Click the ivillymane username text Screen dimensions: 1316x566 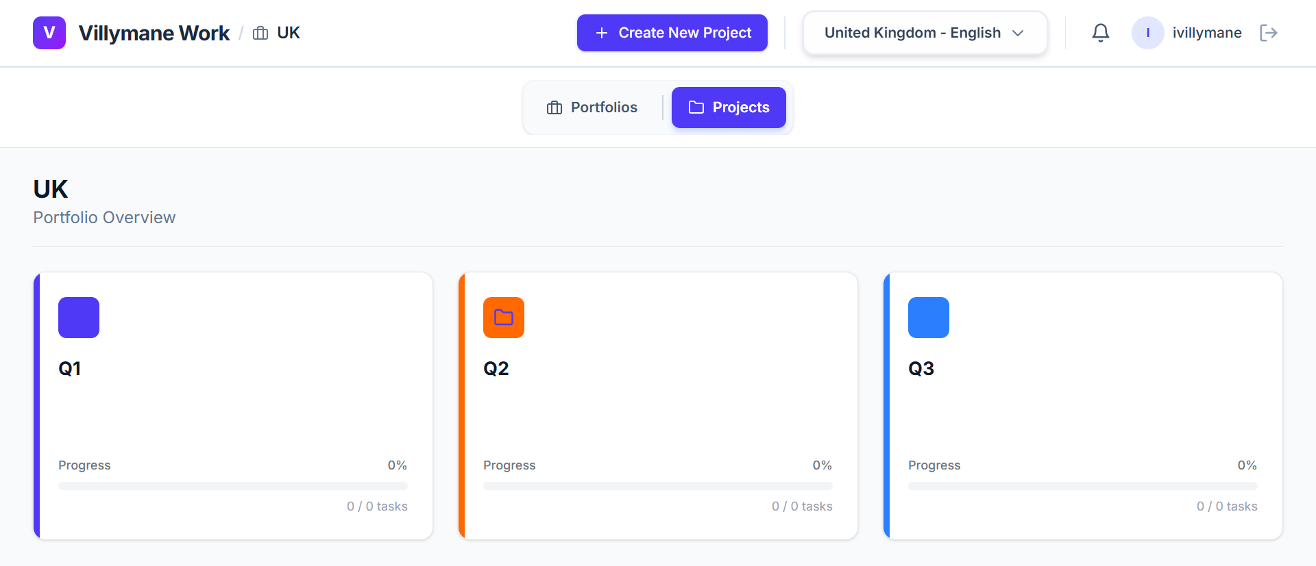pos(1206,32)
